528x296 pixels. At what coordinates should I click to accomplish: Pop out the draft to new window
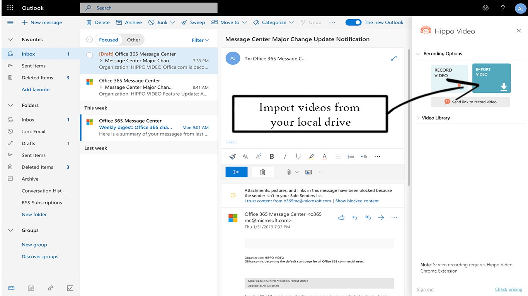pyautogui.click(x=394, y=59)
